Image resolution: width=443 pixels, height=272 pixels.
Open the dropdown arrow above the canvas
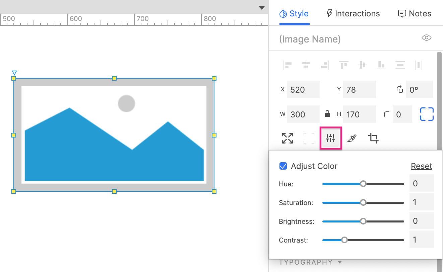[x=261, y=7]
